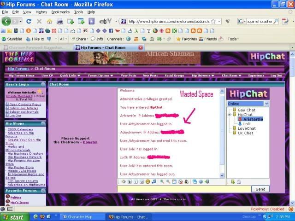Collapse the HipChat room tree node

tap(230, 115)
